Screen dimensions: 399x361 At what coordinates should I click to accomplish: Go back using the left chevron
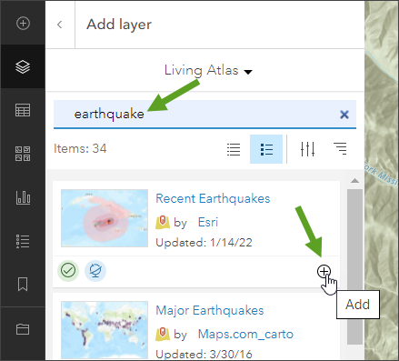pyautogui.click(x=60, y=25)
